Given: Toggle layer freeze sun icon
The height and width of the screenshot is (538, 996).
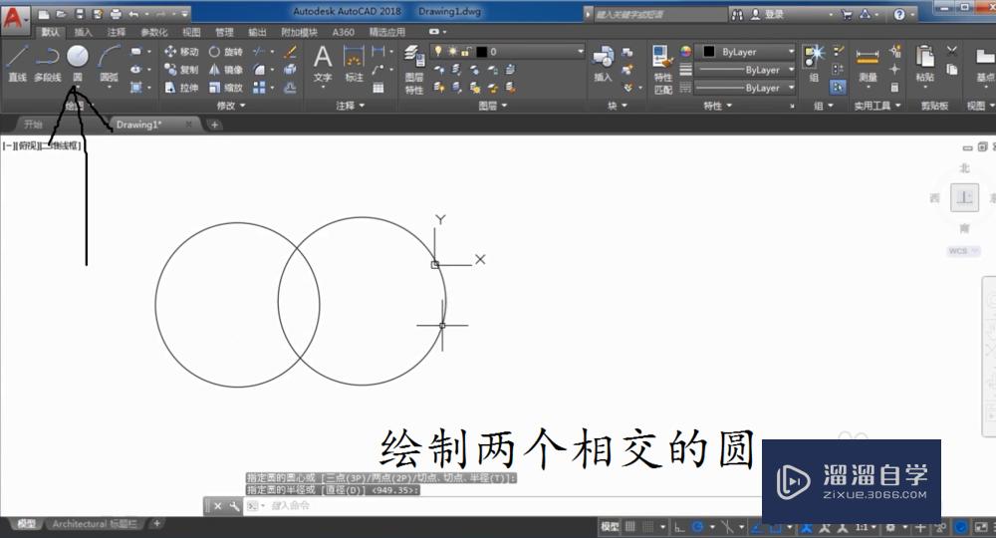Looking at the screenshot, I should pyautogui.click(x=452, y=52).
